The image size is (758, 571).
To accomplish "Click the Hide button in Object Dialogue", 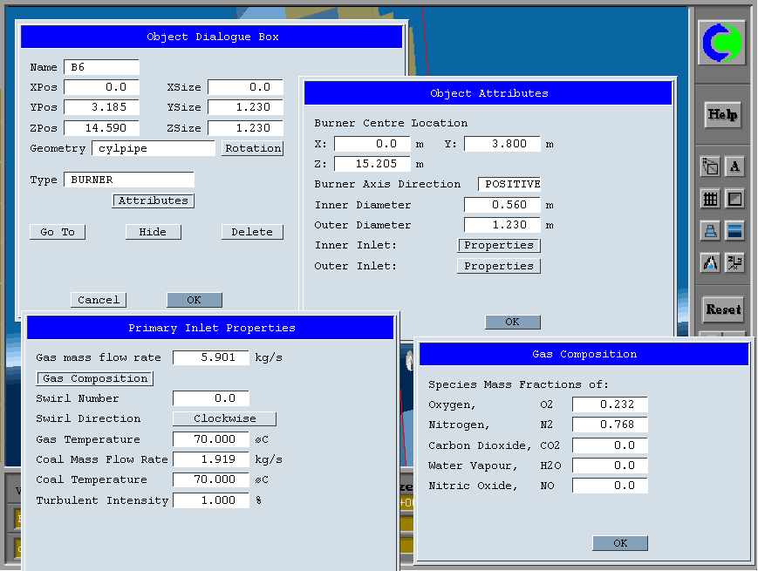I will click(153, 232).
